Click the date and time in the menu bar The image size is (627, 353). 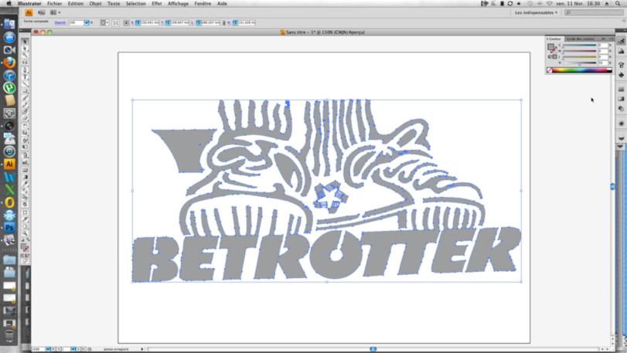578,4
